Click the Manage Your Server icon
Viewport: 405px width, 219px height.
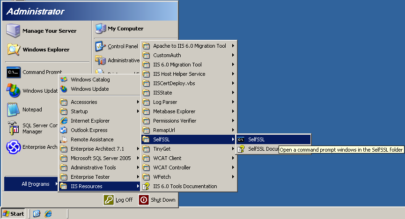click(x=14, y=31)
